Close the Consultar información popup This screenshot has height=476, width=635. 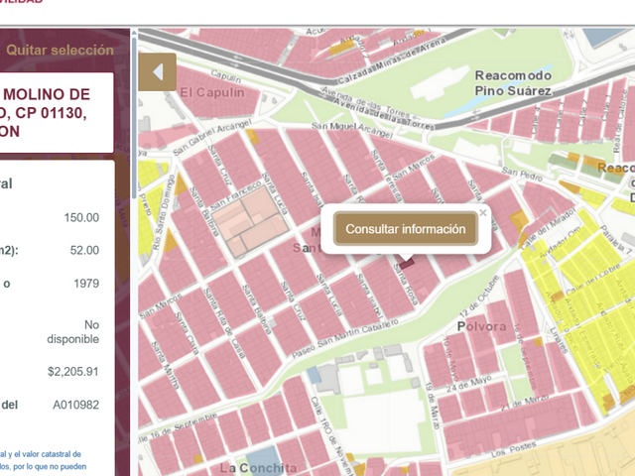click(x=483, y=213)
